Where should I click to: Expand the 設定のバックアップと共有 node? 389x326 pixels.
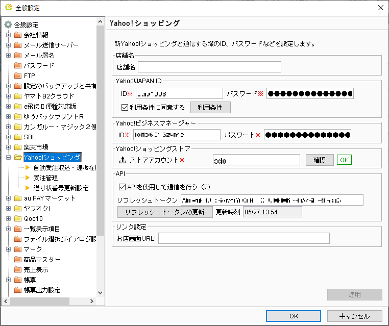(x=8, y=86)
